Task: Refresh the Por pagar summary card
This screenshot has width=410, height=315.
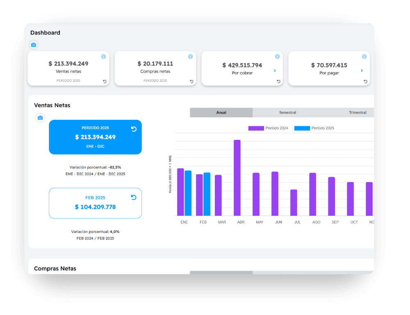Action: tap(366, 82)
